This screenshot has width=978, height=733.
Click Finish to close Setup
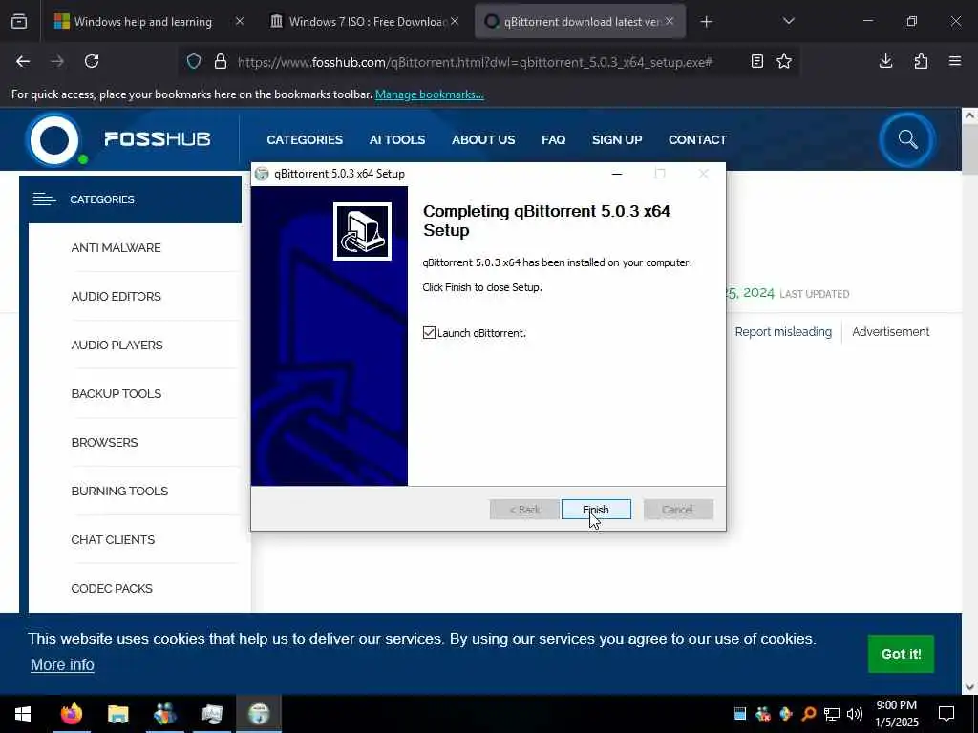click(x=596, y=510)
